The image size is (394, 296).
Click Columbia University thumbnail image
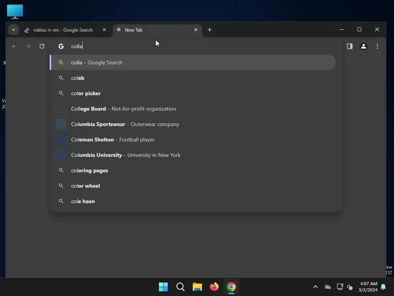coord(61,155)
